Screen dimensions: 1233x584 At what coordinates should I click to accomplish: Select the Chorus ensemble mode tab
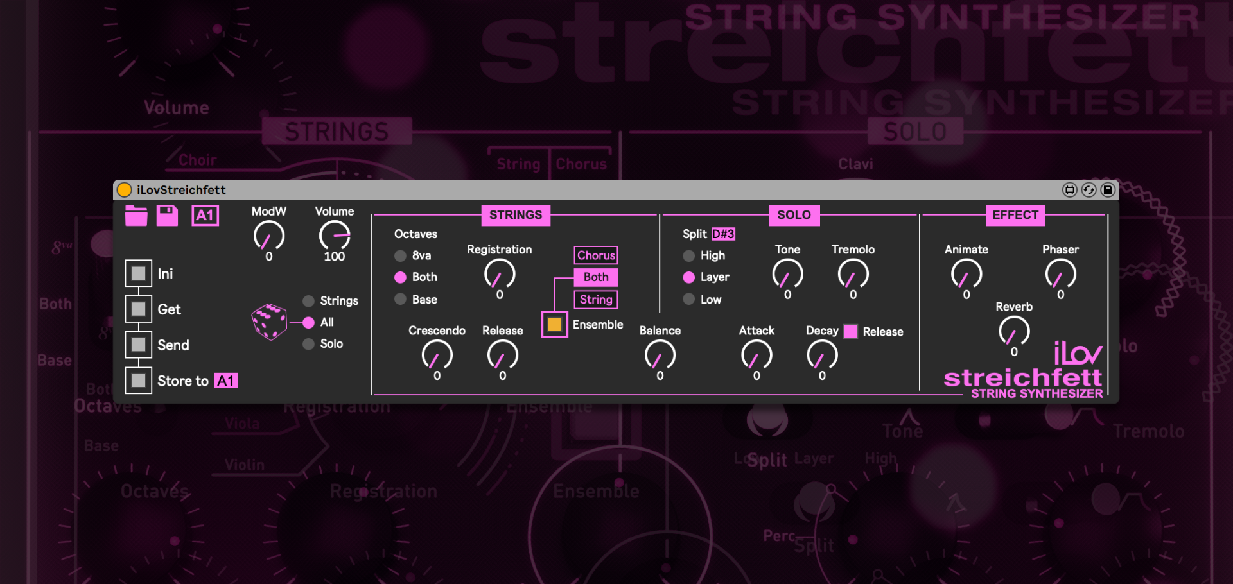(x=595, y=255)
